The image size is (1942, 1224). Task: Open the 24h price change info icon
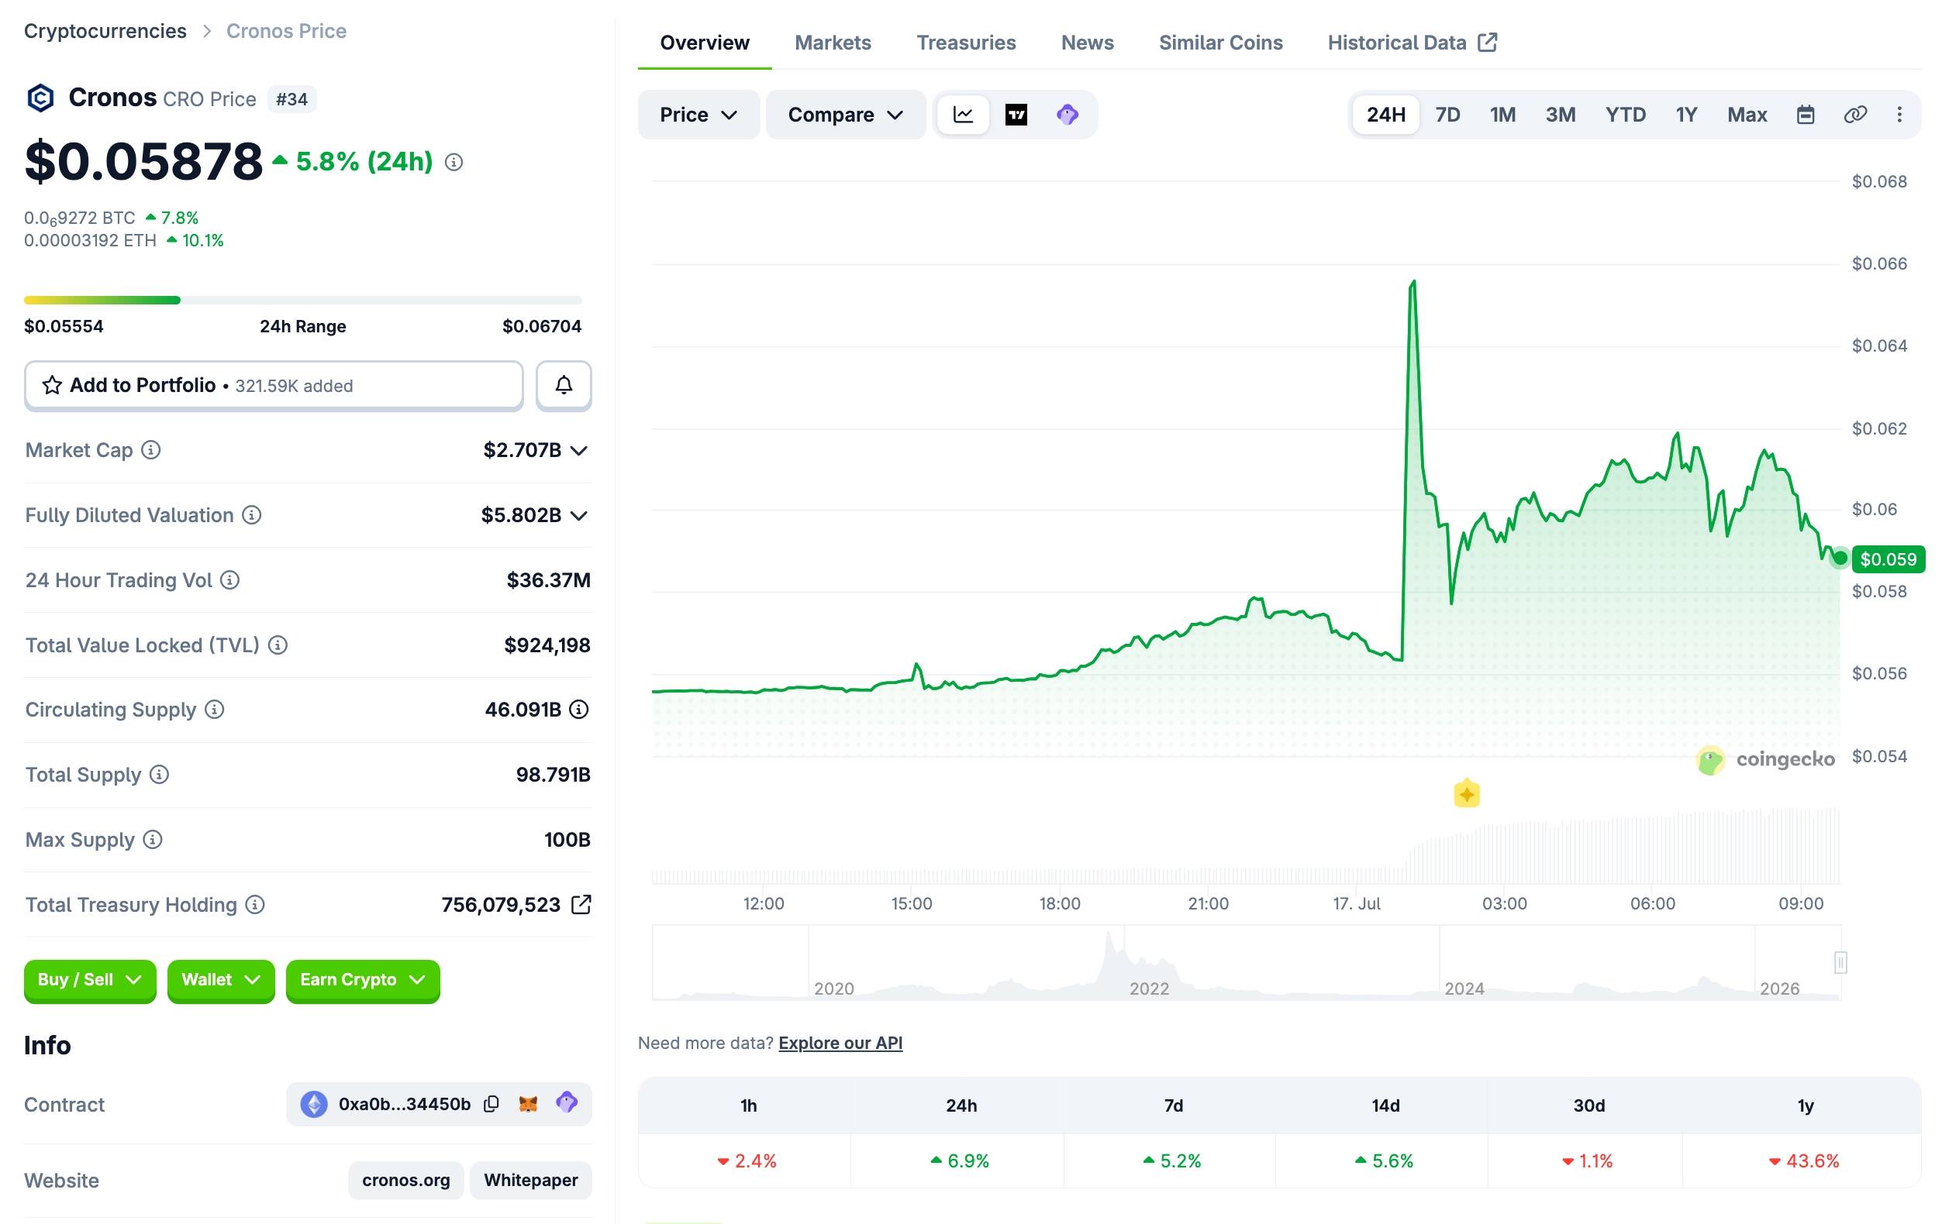pyautogui.click(x=454, y=163)
